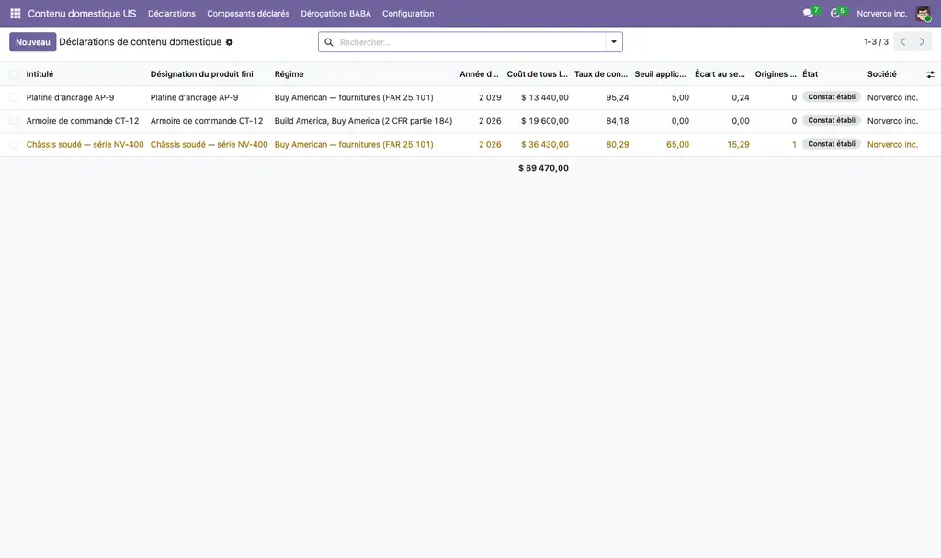Go to previous page arrow
Image resolution: width=941 pixels, height=558 pixels.
pyautogui.click(x=903, y=42)
